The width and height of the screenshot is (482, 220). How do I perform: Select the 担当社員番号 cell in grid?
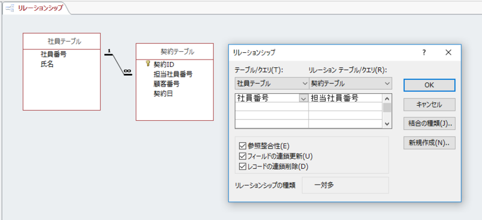pyautogui.click(x=346, y=98)
